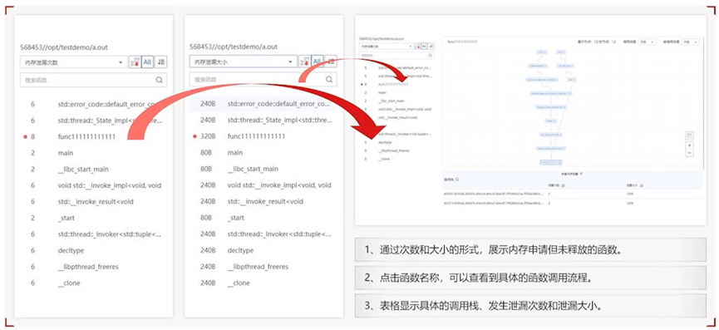The image size is (719, 330).
Task: Click the zoom in plus button on call graph
Action: click(x=690, y=145)
